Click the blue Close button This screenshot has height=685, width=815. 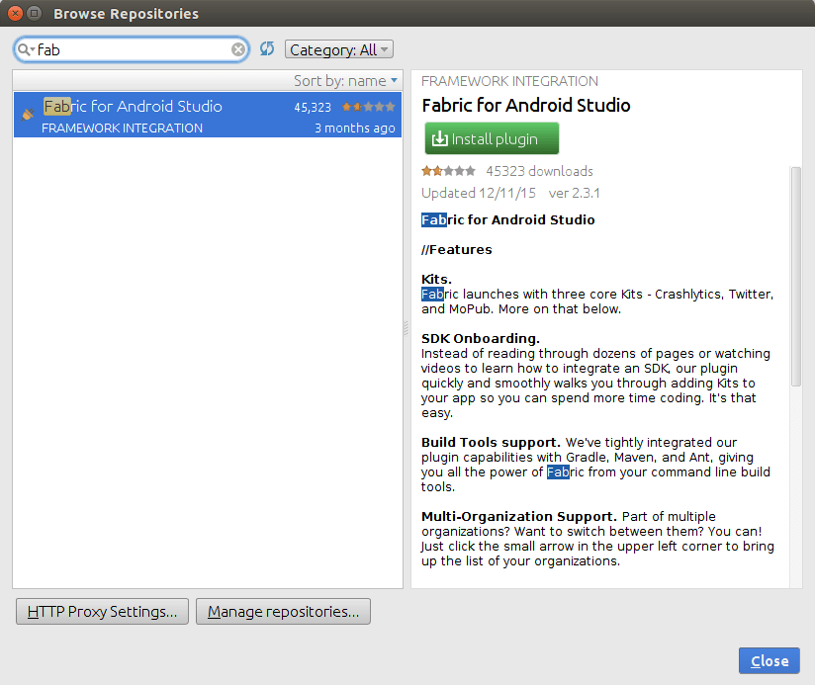point(770,660)
